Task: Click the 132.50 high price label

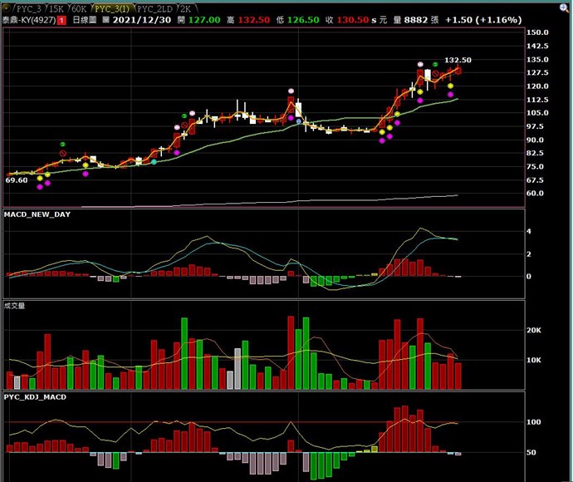Action: [x=458, y=60]
